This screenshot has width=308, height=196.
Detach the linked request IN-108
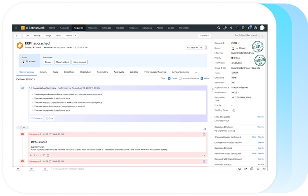pos(260,117)
